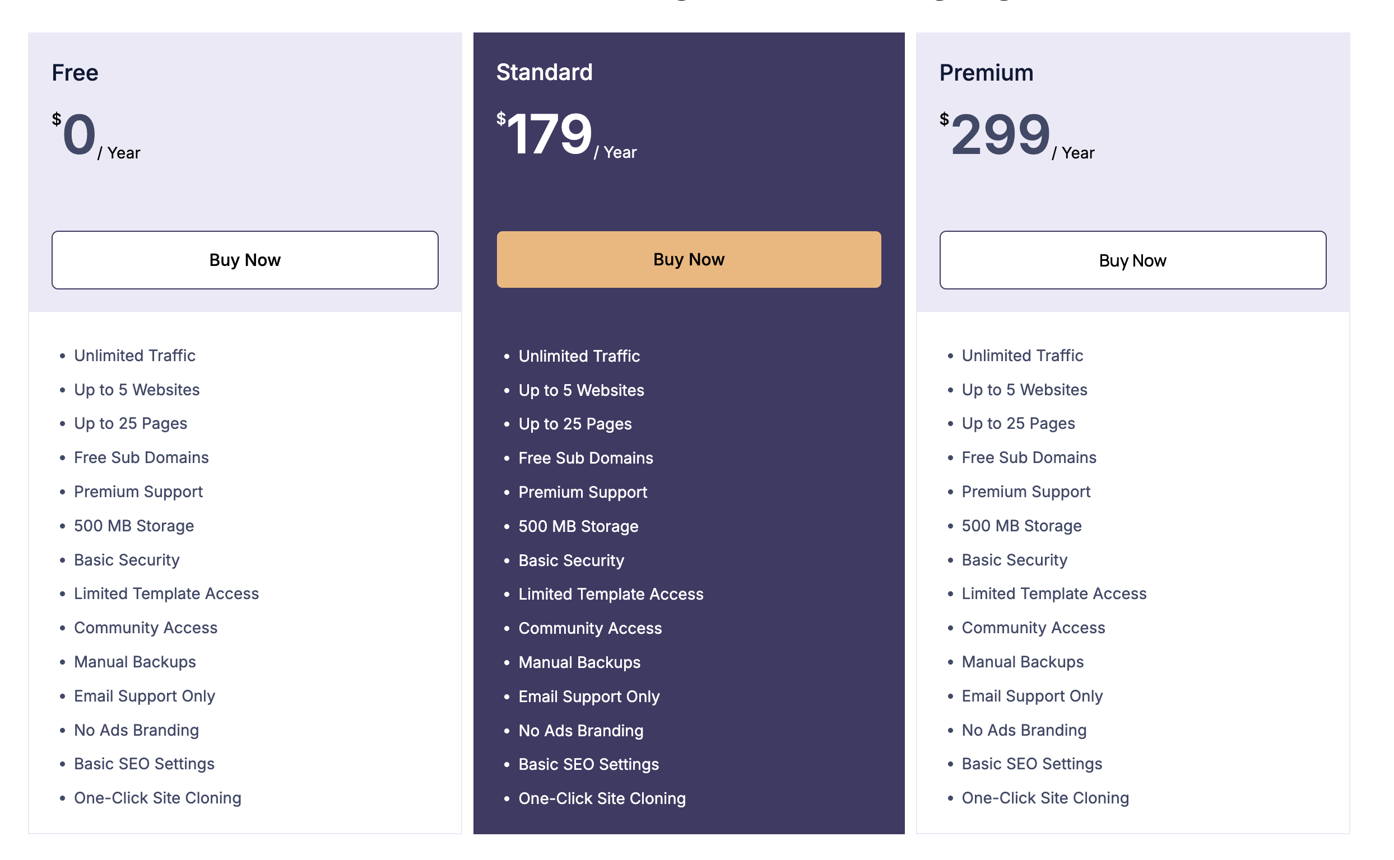Image resolution: width=1394 pixels, height=860 pixels.
Task: Click Email Support Only in the Premium column
Action: point(1032,695)
